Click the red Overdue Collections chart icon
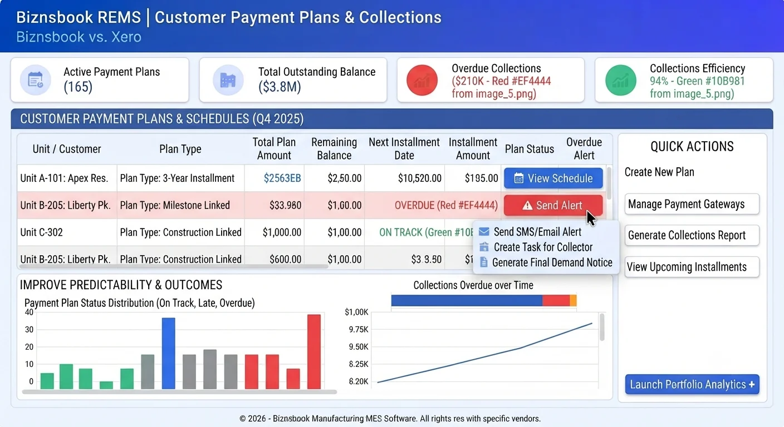784x427 pixels. pos(423,80)
